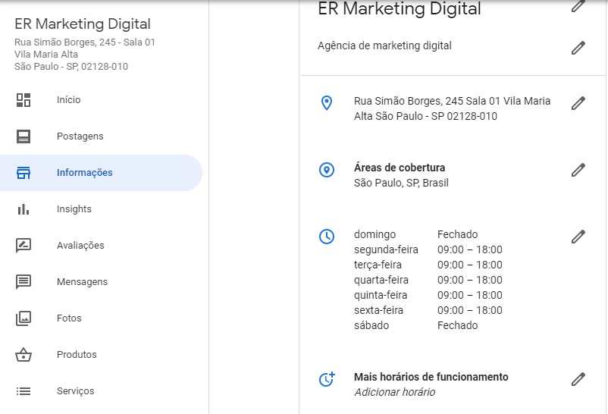Image resolution: width=608 pixels, height=414 pixels.
Task: Click the ER Marketing Digital sidebar title
Action: coord(82,24)
